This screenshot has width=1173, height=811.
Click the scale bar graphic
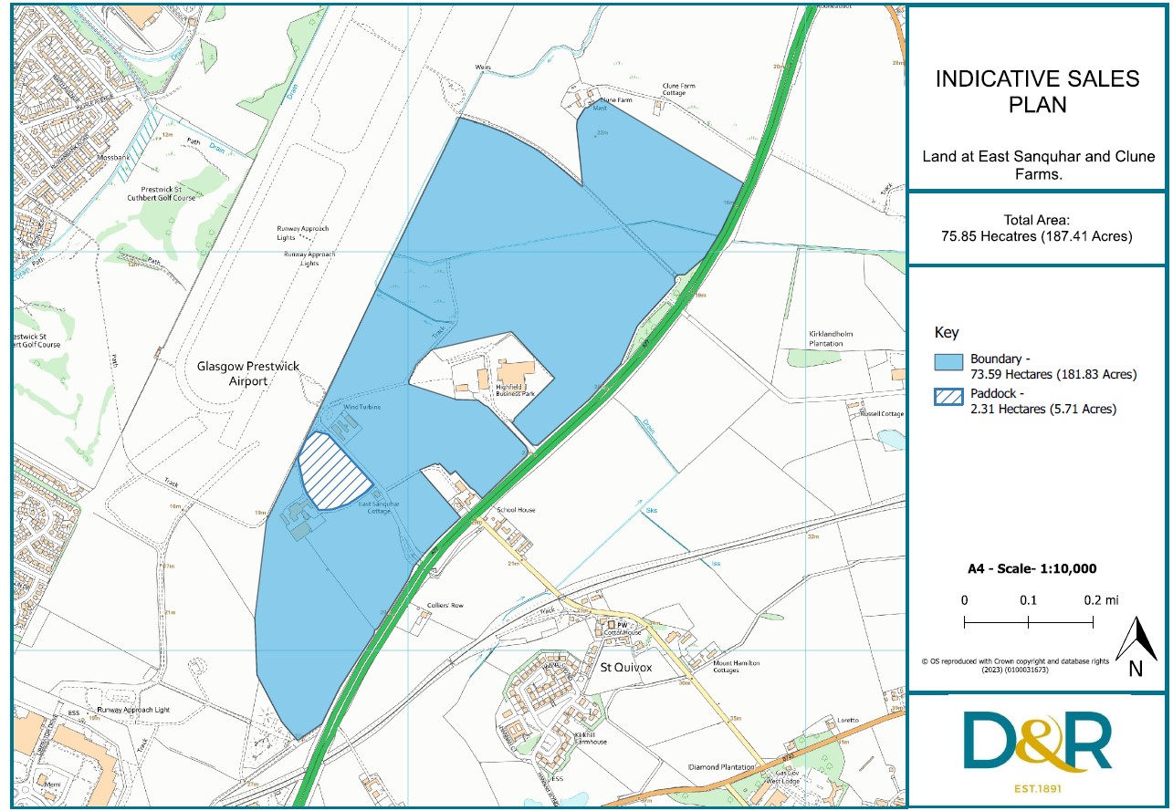[1029, 622]
